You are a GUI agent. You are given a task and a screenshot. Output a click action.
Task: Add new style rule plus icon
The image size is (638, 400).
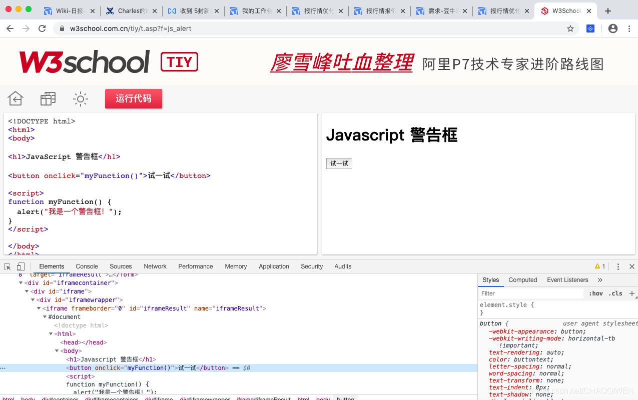point(632,293)
